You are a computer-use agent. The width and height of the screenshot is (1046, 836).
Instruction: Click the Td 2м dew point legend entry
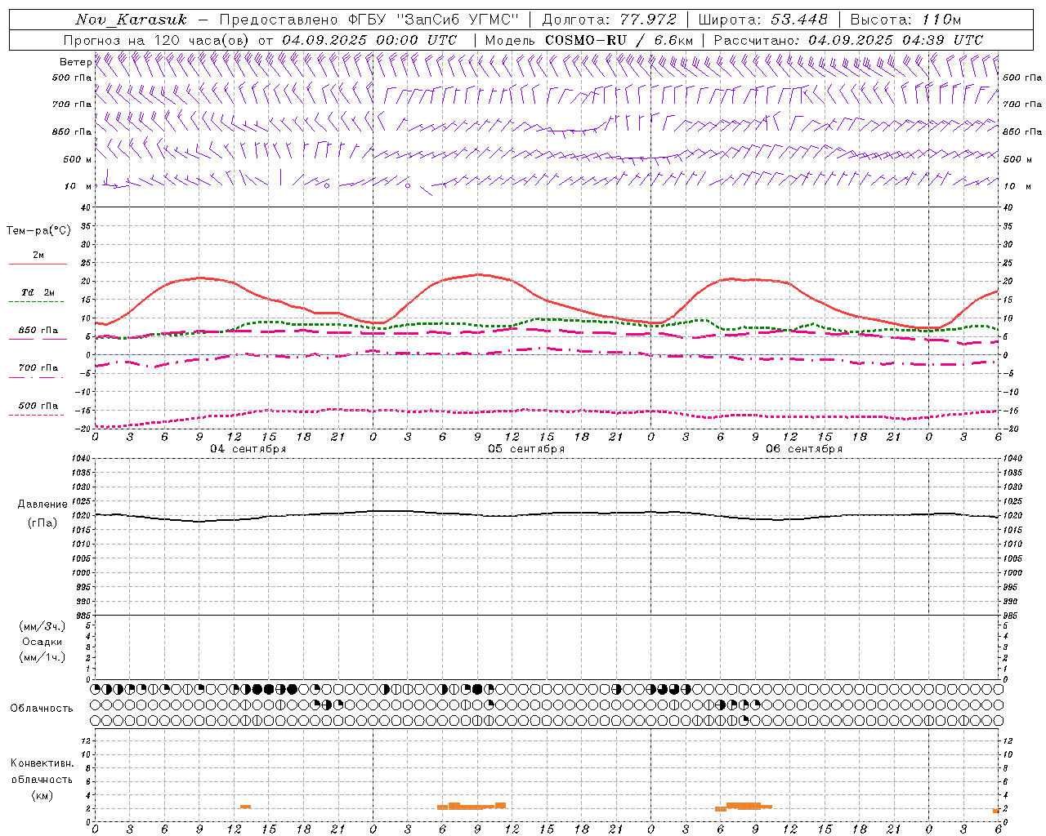[38, 292]
